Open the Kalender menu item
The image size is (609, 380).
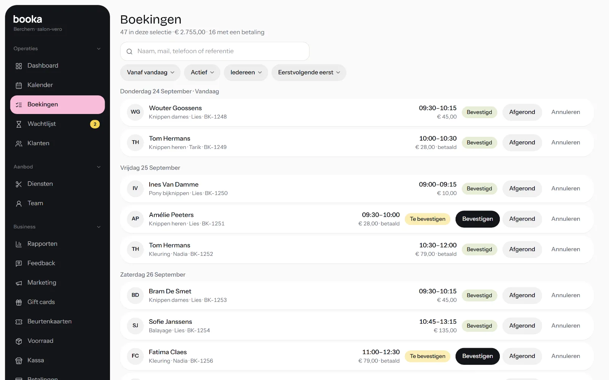[57, 85]
